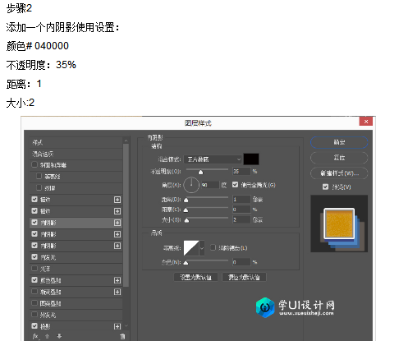Open the 等高线 contour picker arrow
The width and height of the screenshot is (399, 341).
click(x=202, y=248)
